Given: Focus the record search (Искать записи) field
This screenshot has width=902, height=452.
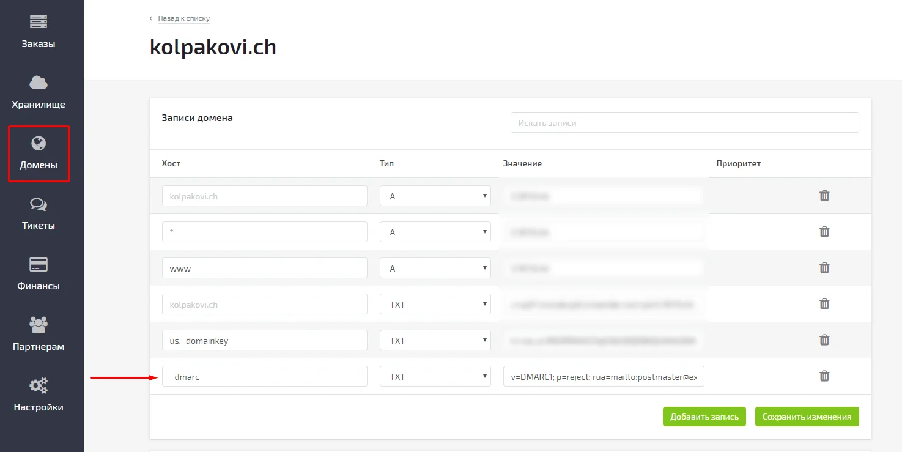Looking at the screenshot, I should tap(684, 122).
